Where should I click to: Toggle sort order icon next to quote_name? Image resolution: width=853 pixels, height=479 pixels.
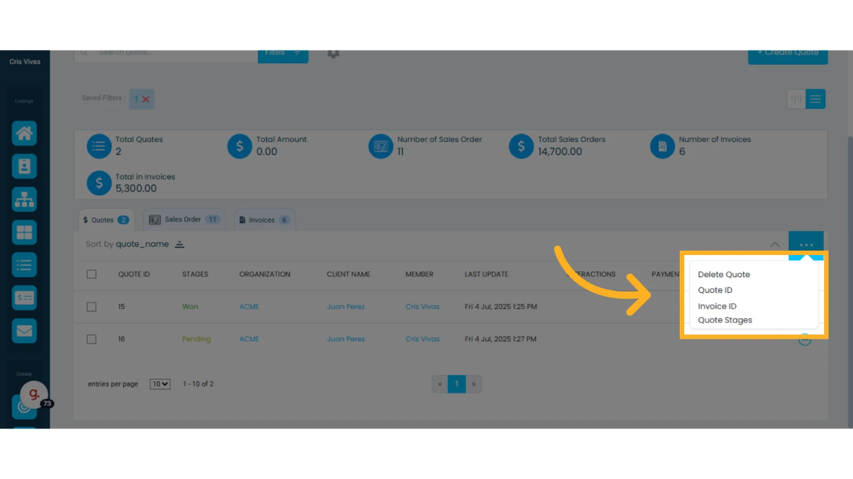point(179,244)
